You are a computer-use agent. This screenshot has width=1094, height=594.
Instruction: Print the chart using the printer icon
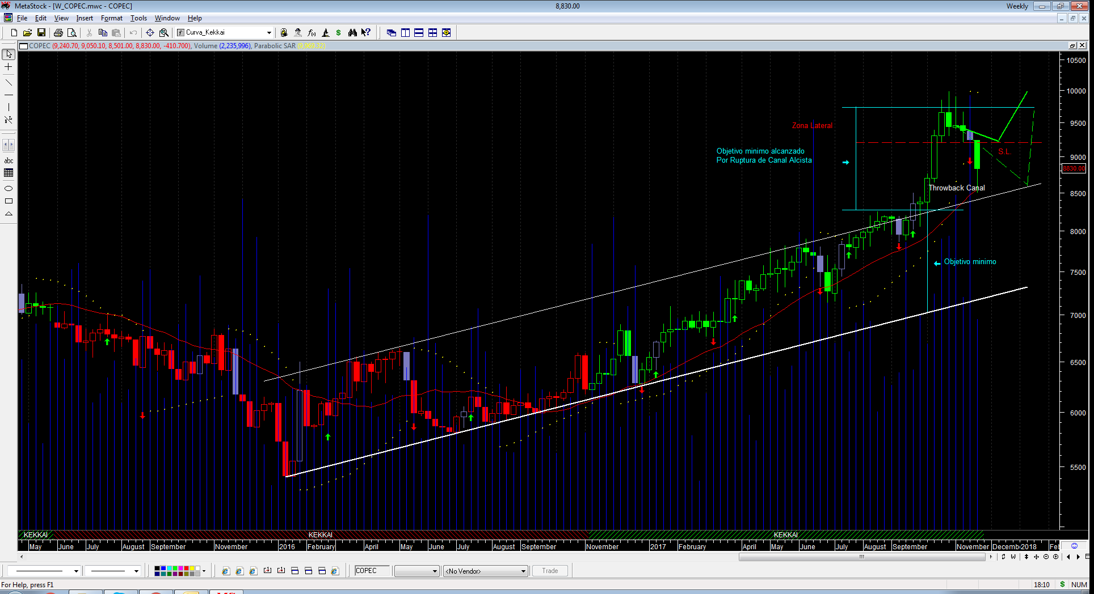tap(58, 33)
